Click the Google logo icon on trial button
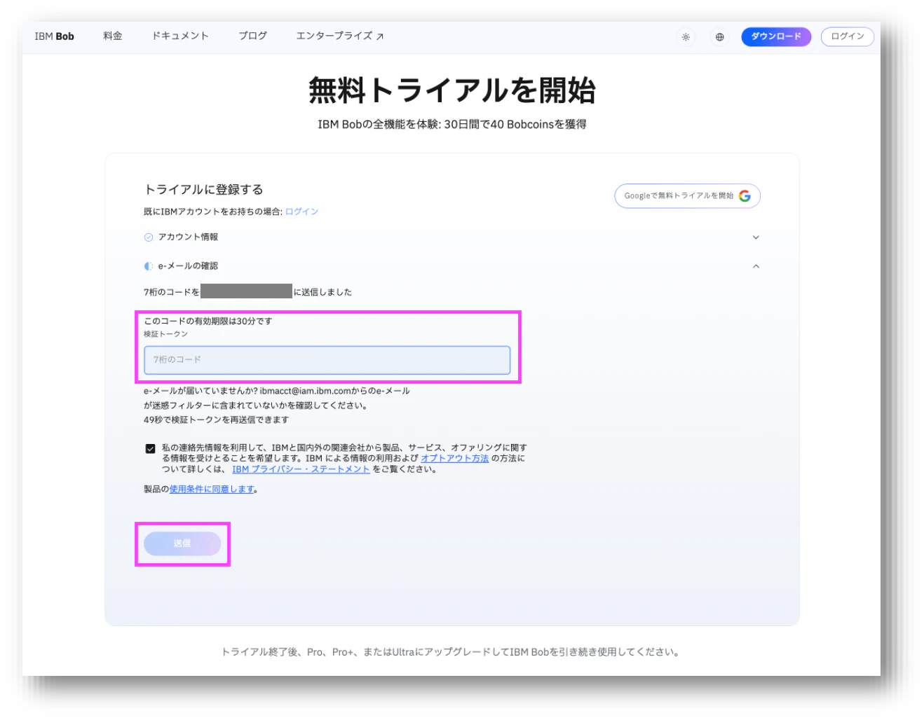The height and width of the screenshot is (720, 924). point(745,196)
